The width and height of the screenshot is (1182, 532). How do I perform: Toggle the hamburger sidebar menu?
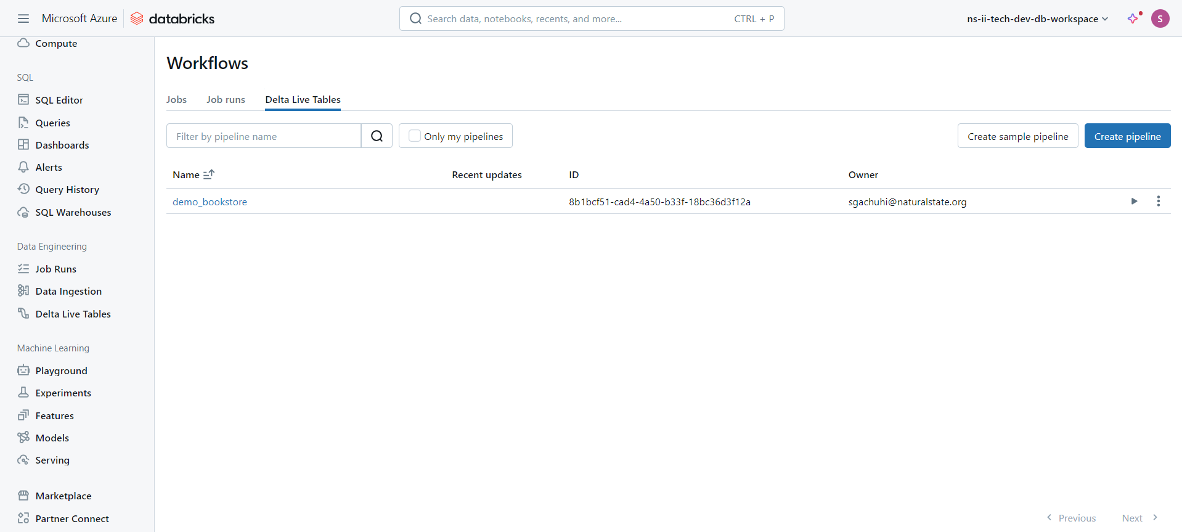pyautogui.click(x=23, y=18)
